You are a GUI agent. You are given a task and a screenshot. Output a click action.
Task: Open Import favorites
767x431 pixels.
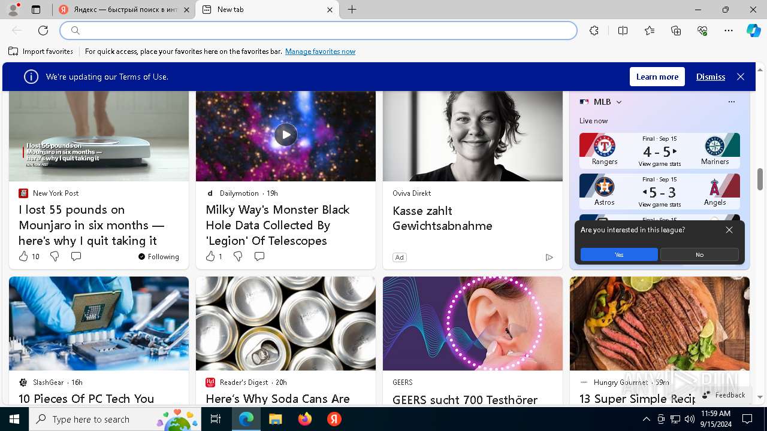[x=41, y=51]
